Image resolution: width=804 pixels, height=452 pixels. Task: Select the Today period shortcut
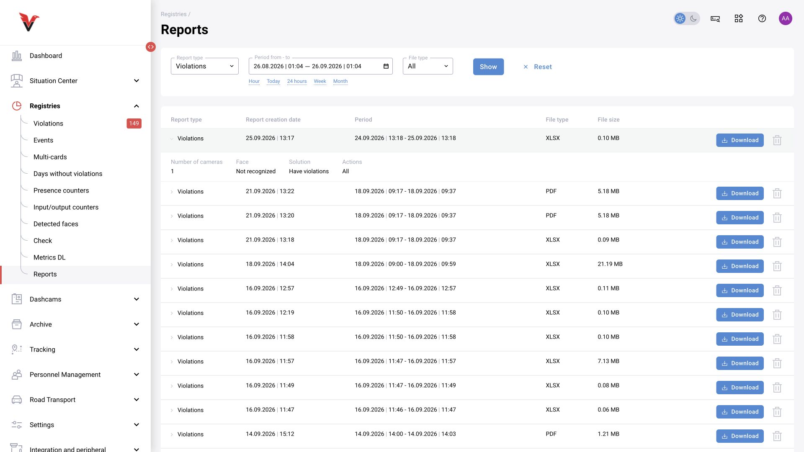(x=273, y=81)
